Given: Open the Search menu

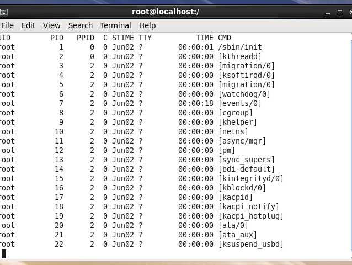Looking at the screenshot, I should [81, 25].
